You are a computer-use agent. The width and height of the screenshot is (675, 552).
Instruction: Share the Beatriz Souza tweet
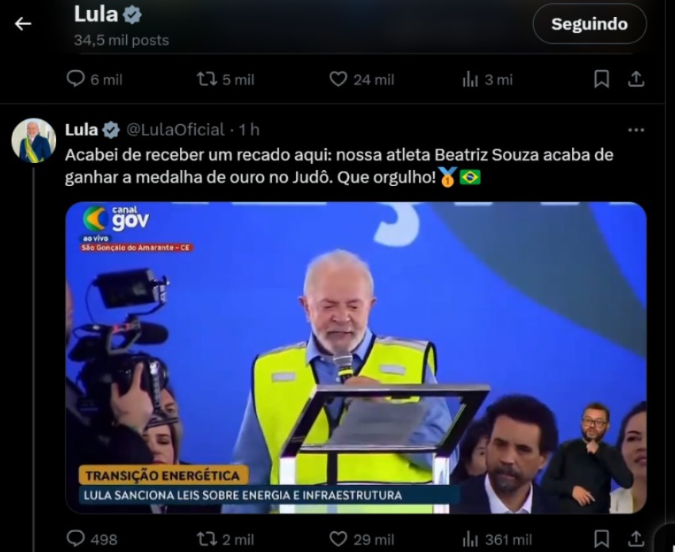click(x=637, y=539)
